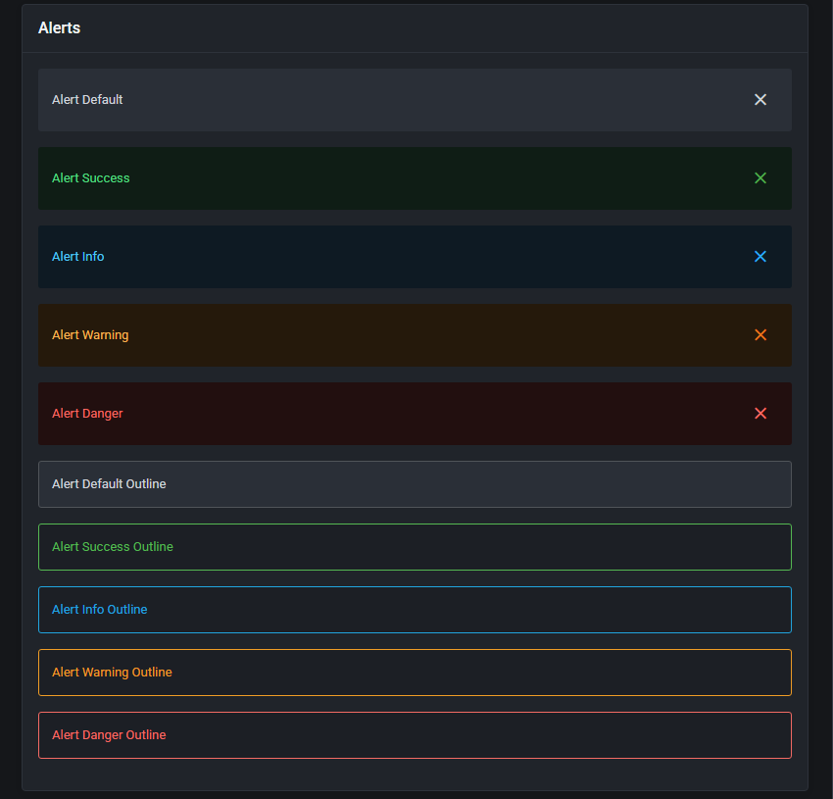
Task: Click the Alert Info Outline box
Action: pyautogui.click(x=415, y=610)
